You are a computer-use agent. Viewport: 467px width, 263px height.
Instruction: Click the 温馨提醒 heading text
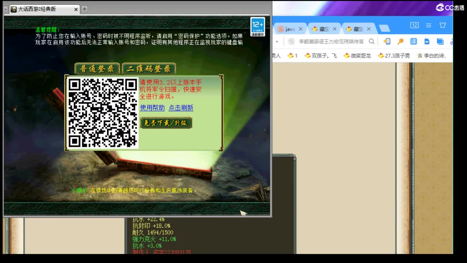pos(47,30)
